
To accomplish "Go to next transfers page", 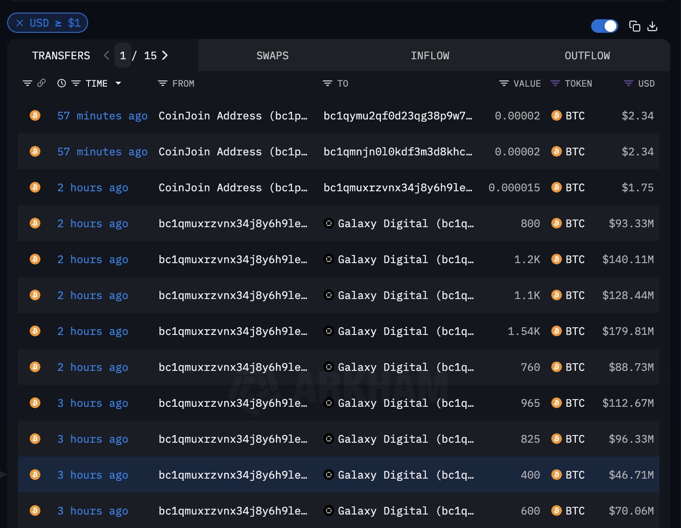I will point(165,55).
